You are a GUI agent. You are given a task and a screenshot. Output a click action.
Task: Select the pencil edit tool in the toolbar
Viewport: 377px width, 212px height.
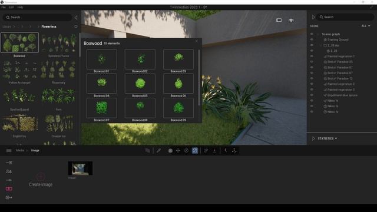(x=158, y=151)
